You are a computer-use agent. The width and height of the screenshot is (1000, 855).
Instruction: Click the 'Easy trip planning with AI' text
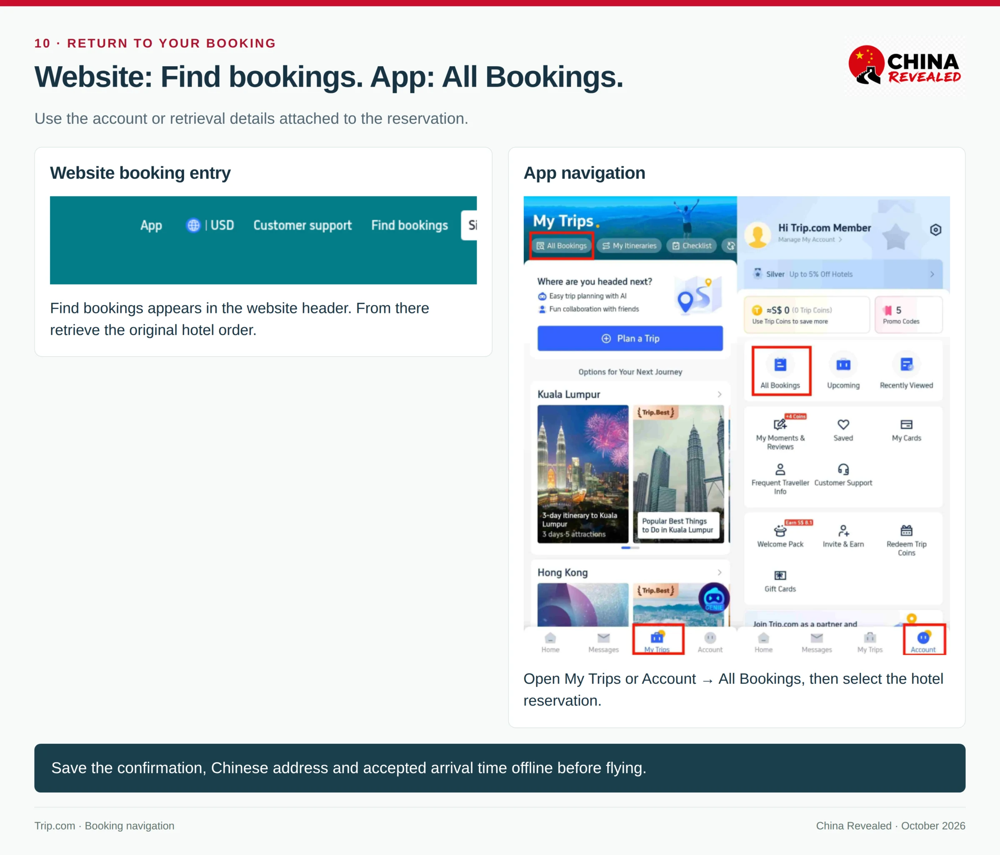click(588, 296)
